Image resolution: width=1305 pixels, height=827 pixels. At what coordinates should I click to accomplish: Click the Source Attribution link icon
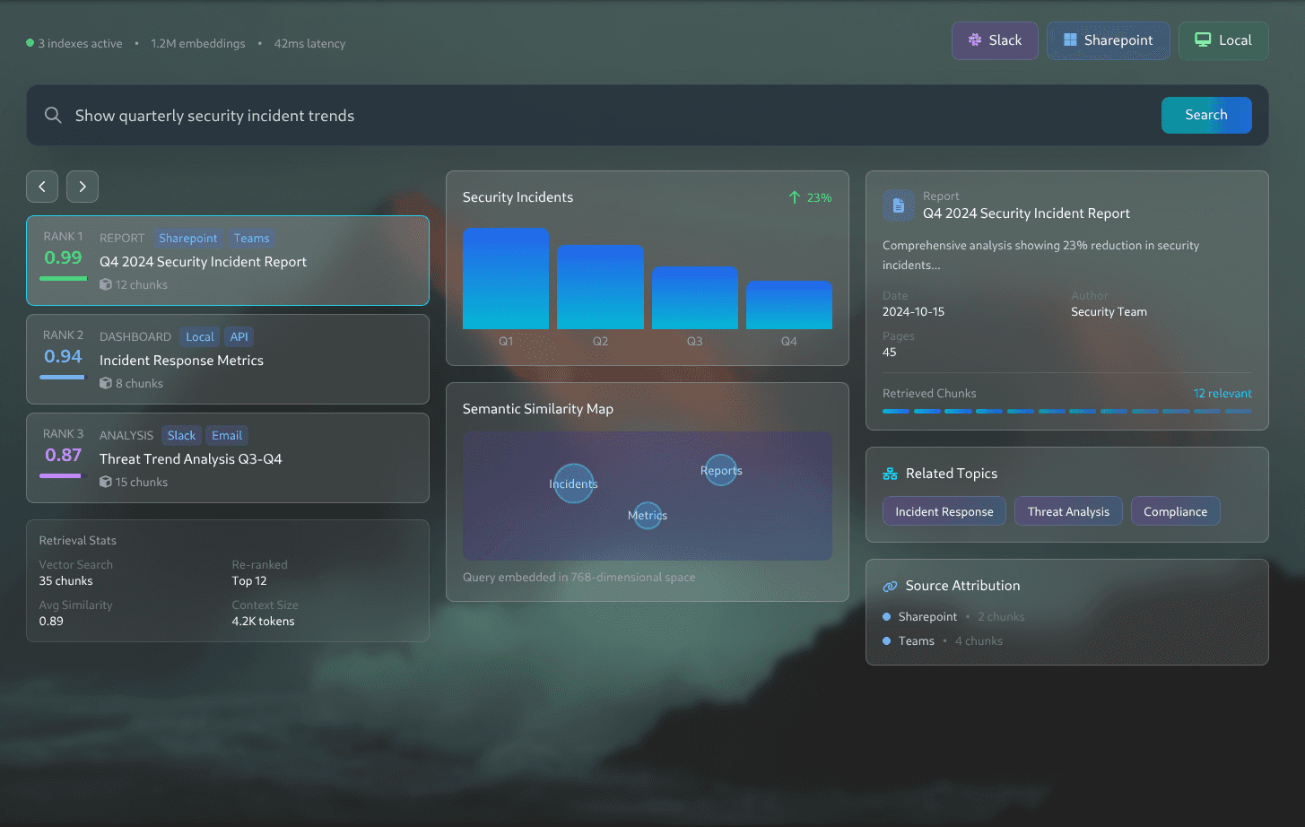tap(890, 586)
